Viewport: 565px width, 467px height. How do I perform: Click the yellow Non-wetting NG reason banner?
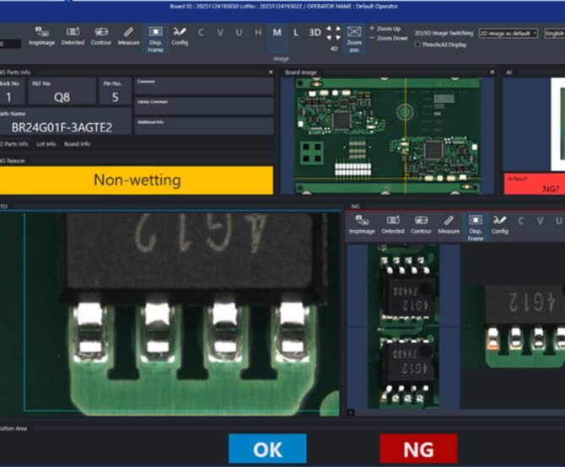pyautogui.click(x=137, y=180)
